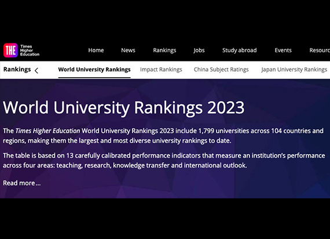Open the Home menu item
The image size is (330, 239).
tap(96, 50)
